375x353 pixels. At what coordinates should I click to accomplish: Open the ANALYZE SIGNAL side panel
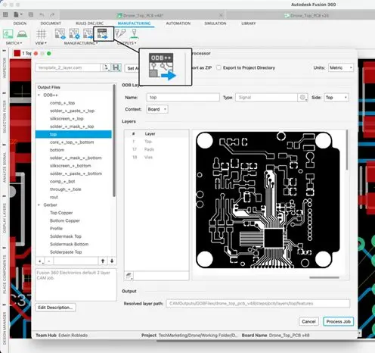pyautogui.click(x=5, y=167)
